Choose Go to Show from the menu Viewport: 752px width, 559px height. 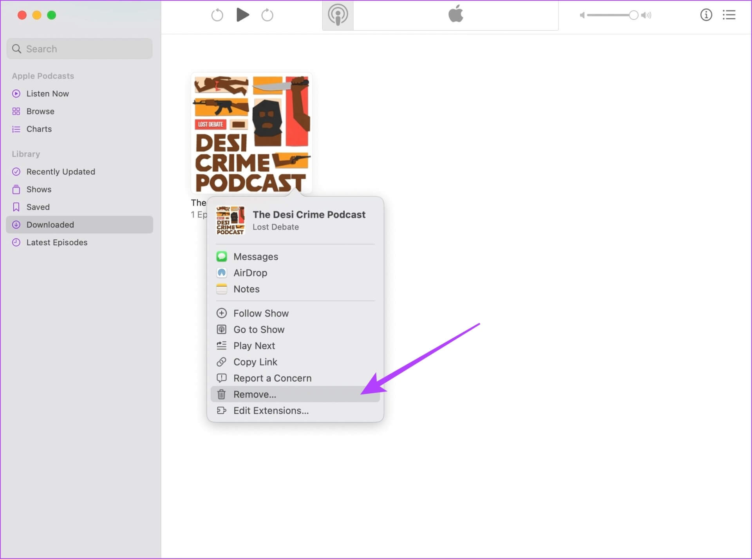coord(295,329)
